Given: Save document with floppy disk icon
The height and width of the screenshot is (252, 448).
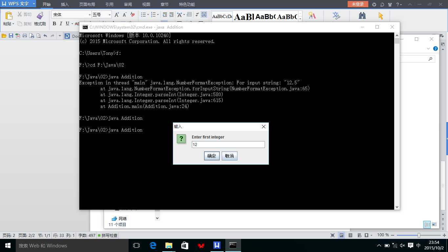Looking at the screenshot, I should 11,36.
